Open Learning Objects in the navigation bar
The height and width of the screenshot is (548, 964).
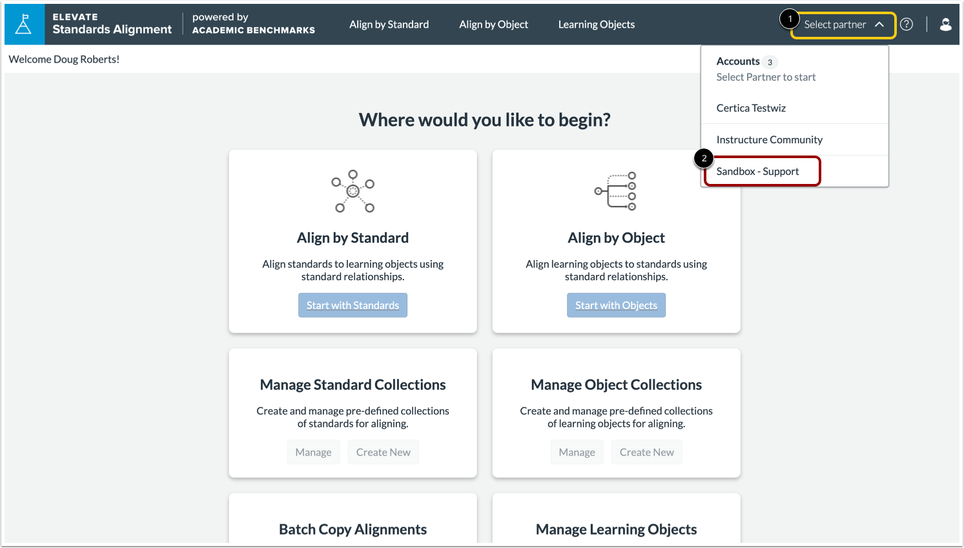[596, 25]
